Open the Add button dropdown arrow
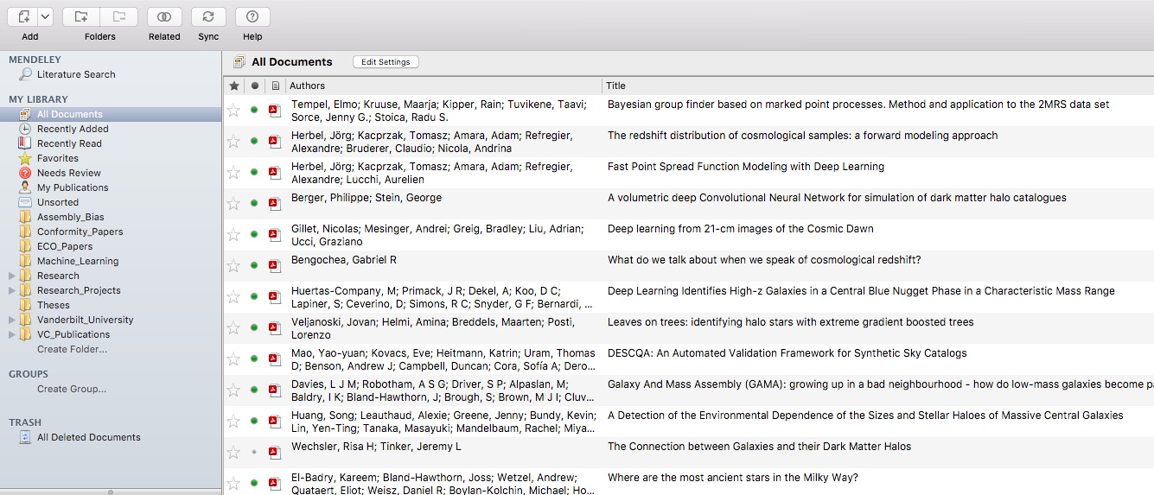Image resolution: width=1154 pixels, height=495 pixels. (46, 16)
